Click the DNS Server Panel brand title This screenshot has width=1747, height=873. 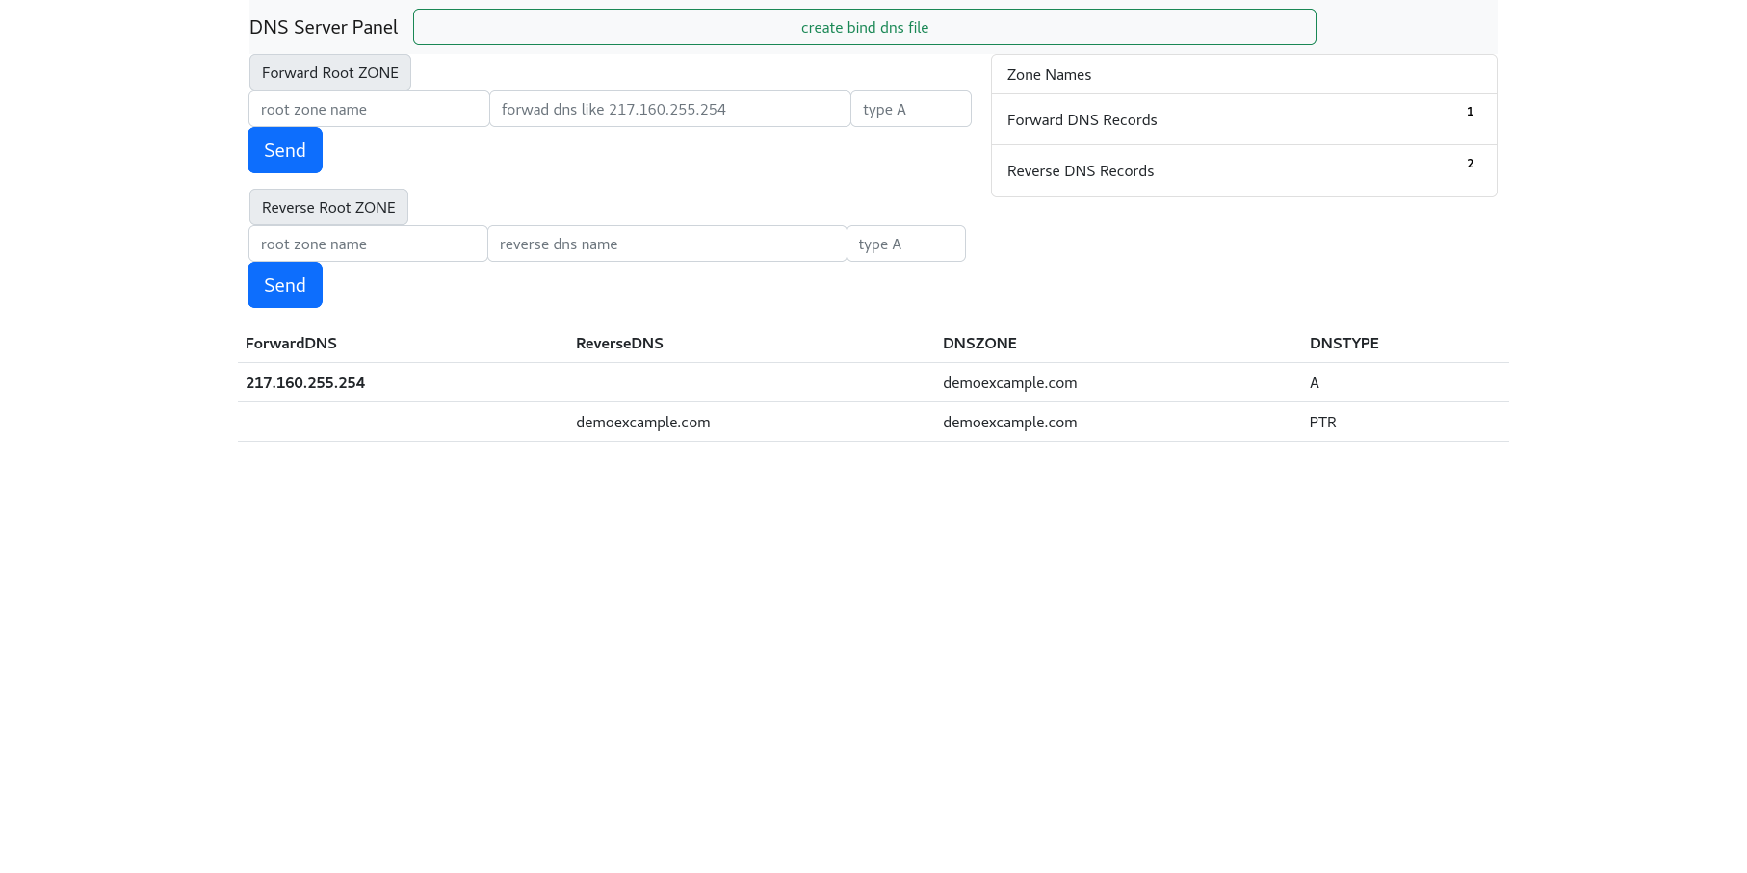324,27
